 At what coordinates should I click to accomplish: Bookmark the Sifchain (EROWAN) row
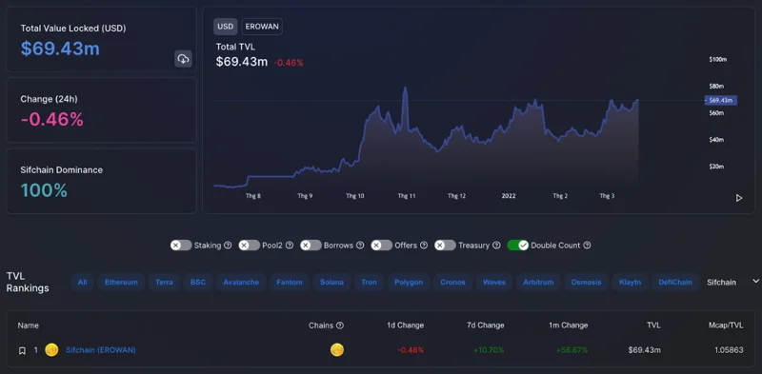point(22,350)
